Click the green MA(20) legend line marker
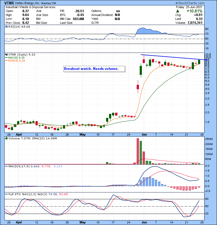Viewport: 217px width, 225px height. pyautogui.click(x=6, y=58)
